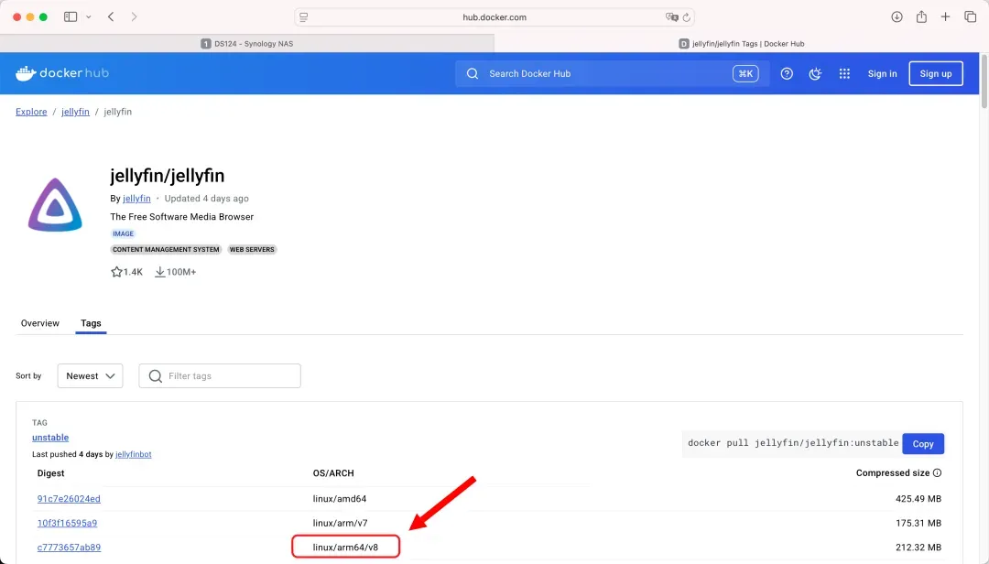Go forward to next page
The height and width of the screenshot is (564, 989).
(x=134, y=17)
